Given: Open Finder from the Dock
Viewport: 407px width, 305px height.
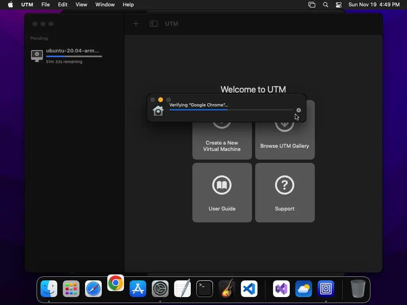Looking at the screenshot, I should pyautogui.click(x=49, y=289).
